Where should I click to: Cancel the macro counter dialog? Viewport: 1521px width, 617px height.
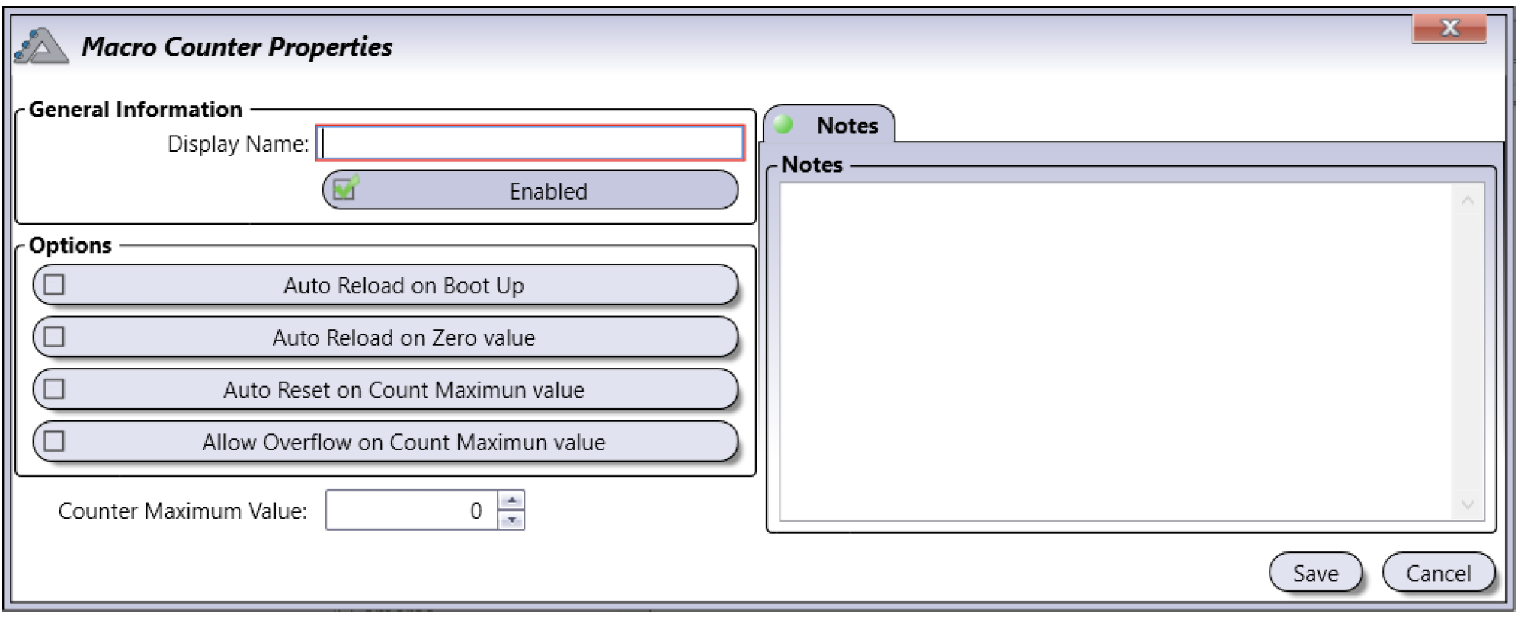click(x=1438, y=573)
